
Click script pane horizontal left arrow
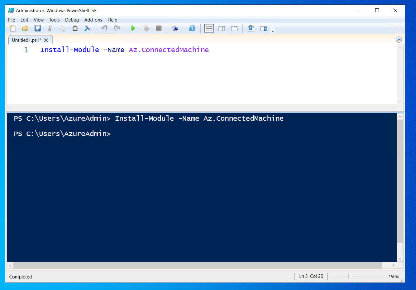point(10,108)
